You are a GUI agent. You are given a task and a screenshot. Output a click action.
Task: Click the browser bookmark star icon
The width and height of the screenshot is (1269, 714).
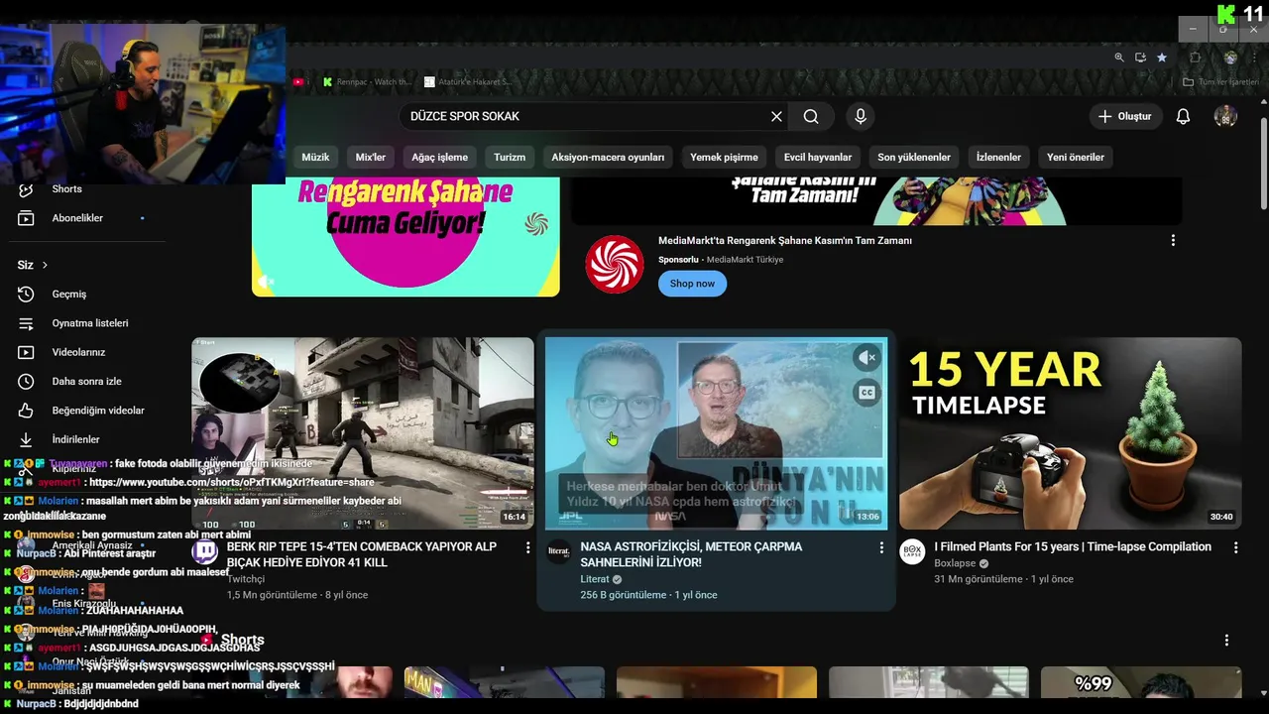[1162, 58]
